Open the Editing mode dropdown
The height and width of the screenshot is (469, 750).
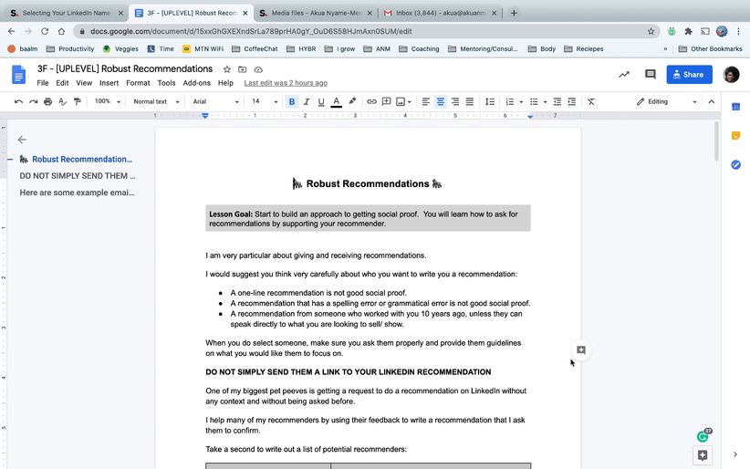point(666,101)
